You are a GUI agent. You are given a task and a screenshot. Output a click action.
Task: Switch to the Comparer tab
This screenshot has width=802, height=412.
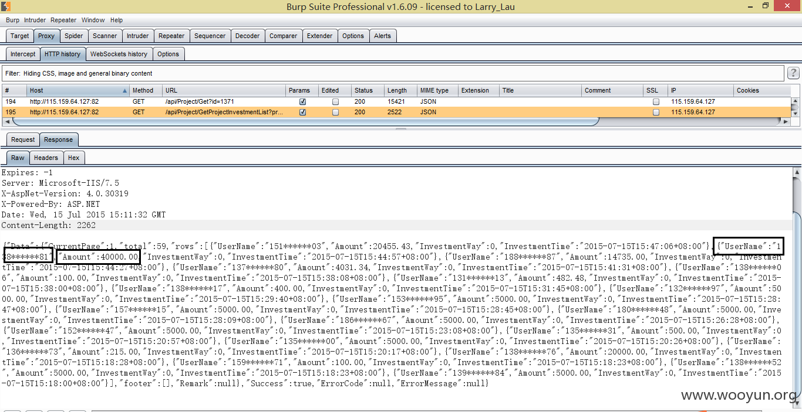(283, 36)
